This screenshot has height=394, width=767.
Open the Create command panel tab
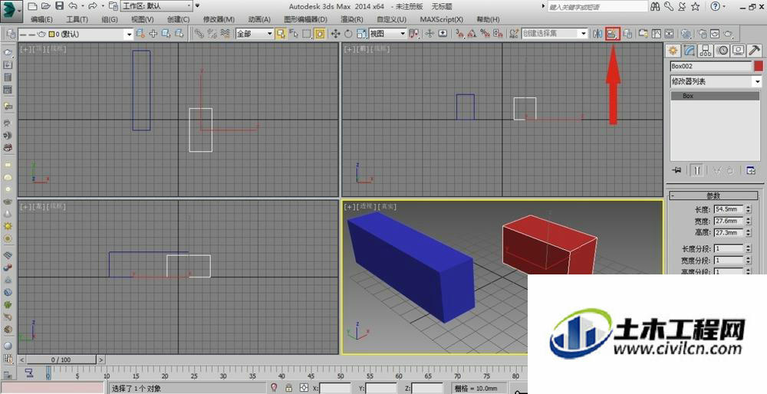point(673,51)
